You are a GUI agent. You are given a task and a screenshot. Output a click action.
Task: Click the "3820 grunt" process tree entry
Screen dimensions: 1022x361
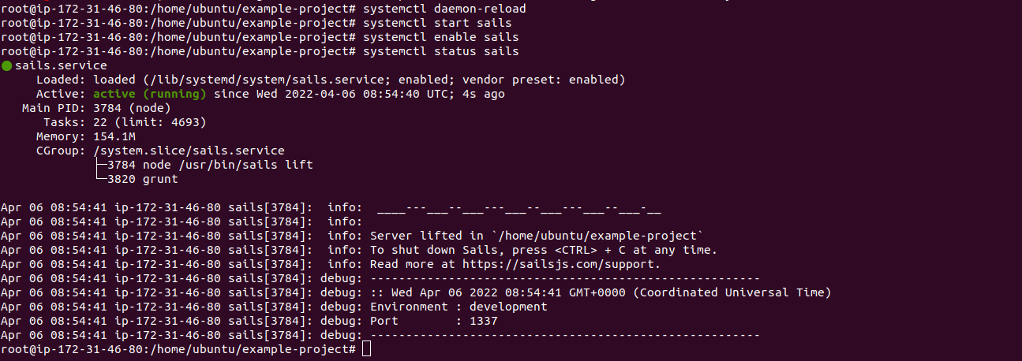coord(143,179)
